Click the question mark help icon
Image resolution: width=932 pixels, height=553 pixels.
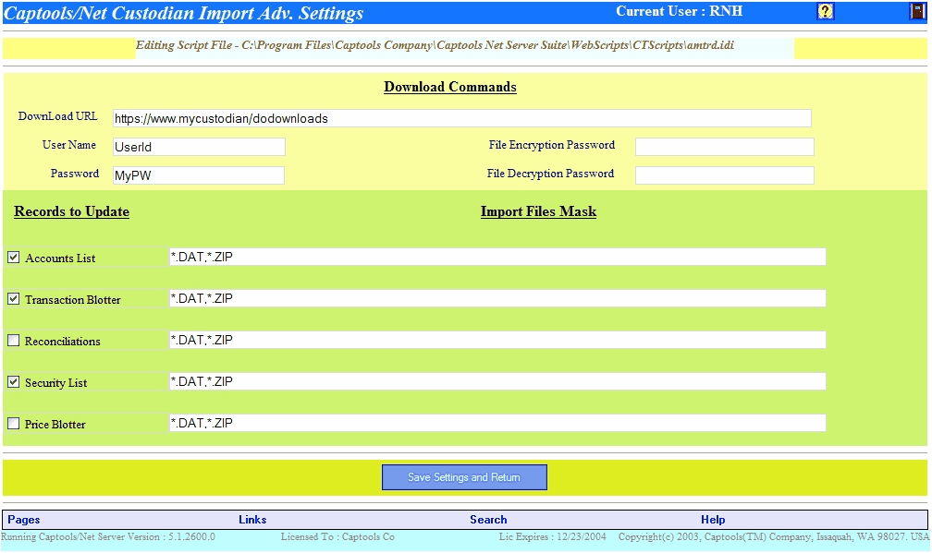click(826, 11)
